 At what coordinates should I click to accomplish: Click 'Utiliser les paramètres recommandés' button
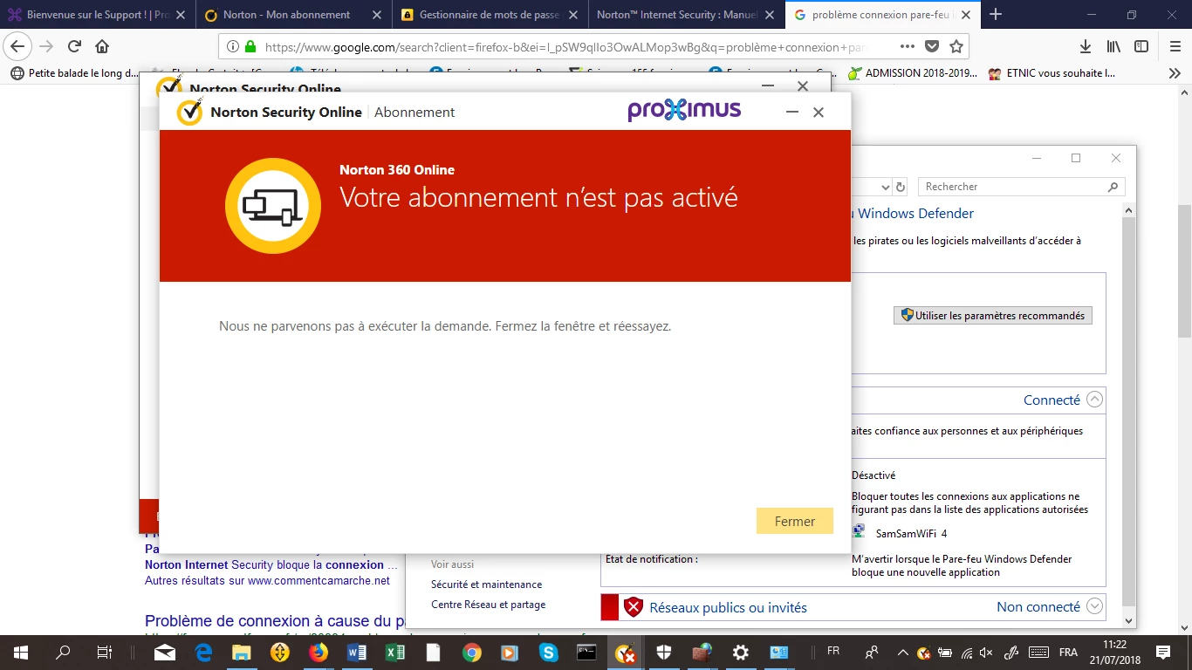[x=993, y=316]
